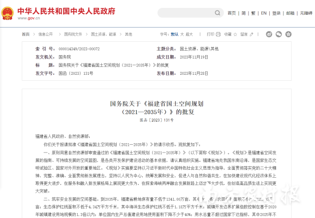This screenshot has height=218, width=315.
Task: Click document number 国函〔2023〕131号 in info table
Action: 76,73
